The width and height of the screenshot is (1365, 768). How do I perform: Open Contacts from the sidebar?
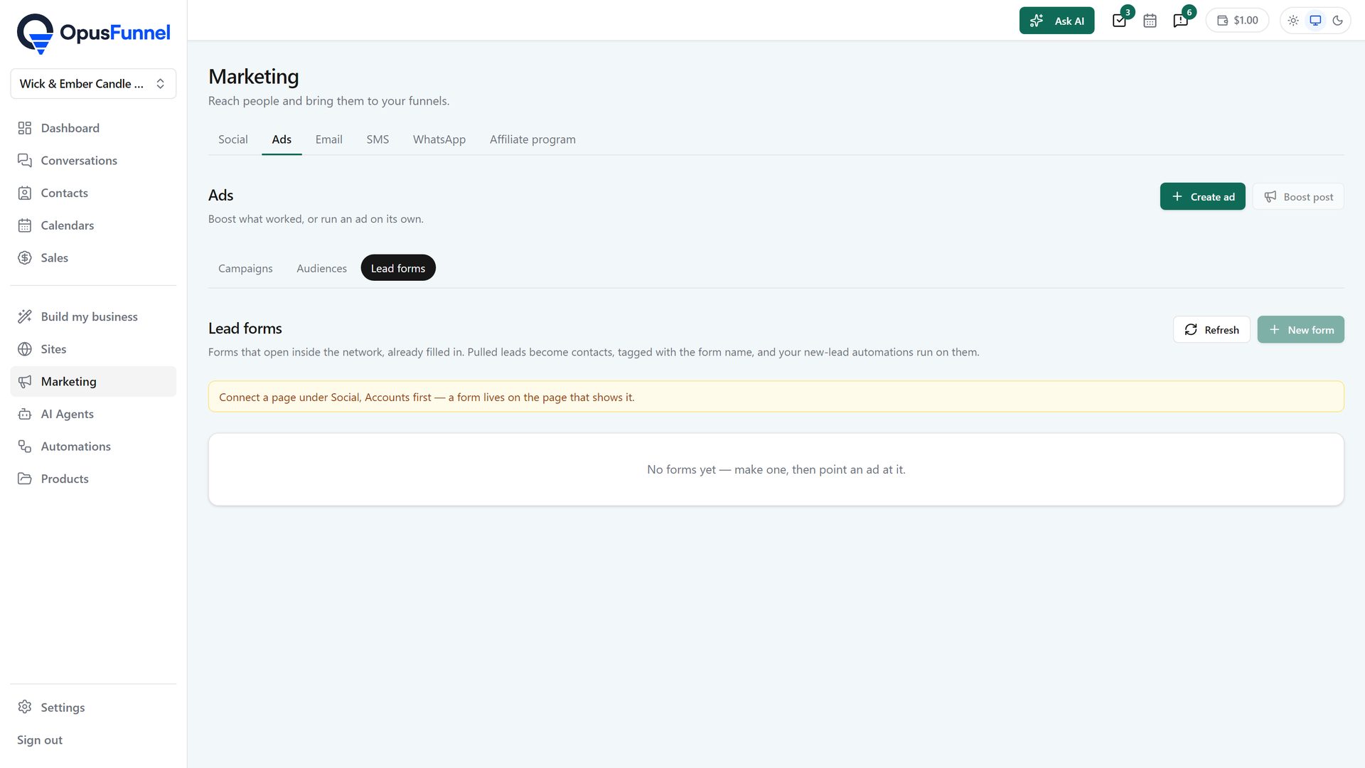pos(93,193)
